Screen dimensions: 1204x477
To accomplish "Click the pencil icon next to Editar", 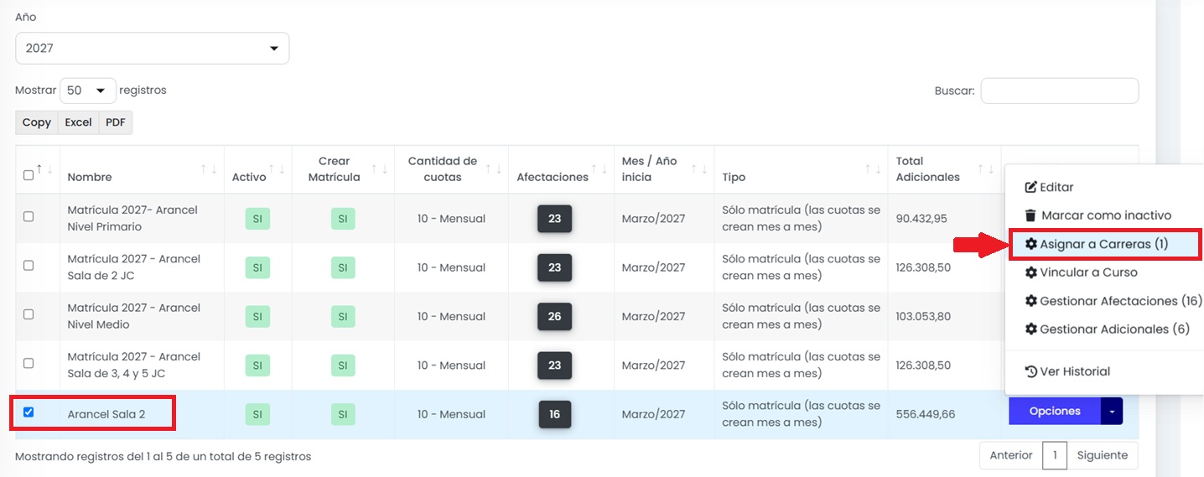I will 1031,187.
